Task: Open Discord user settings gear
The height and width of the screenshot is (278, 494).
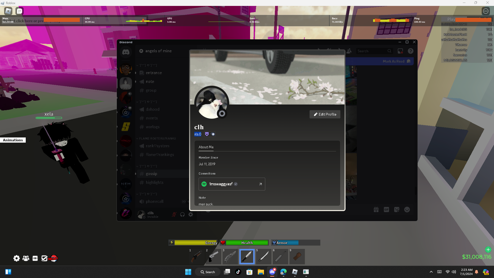Action: click(191, 214)
